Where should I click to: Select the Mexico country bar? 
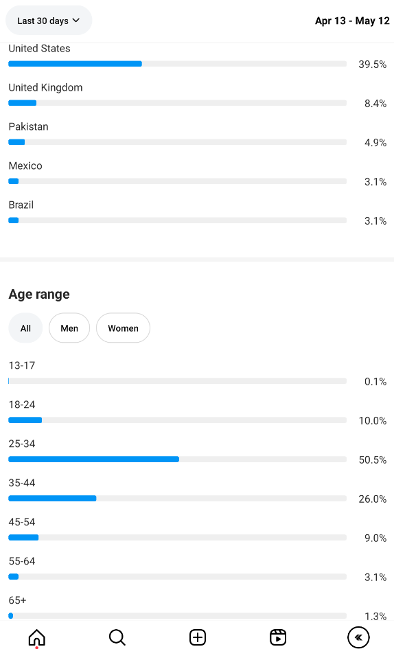(x=177, y=181)
